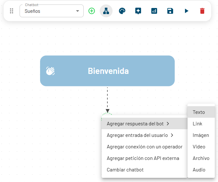Screen dimensions: 218x182
Task: Choose Audio response type
Action: point(199,170)
